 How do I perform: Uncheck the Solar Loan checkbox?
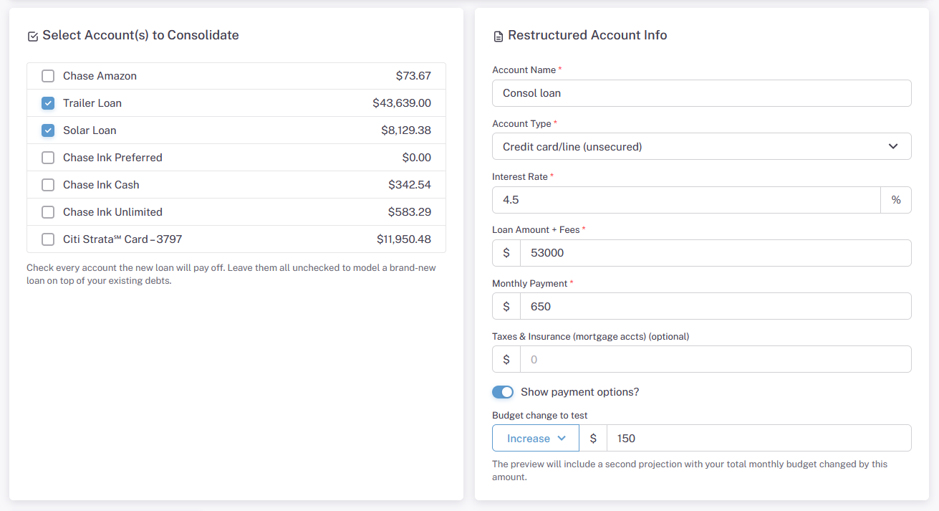tap(48, 130)
